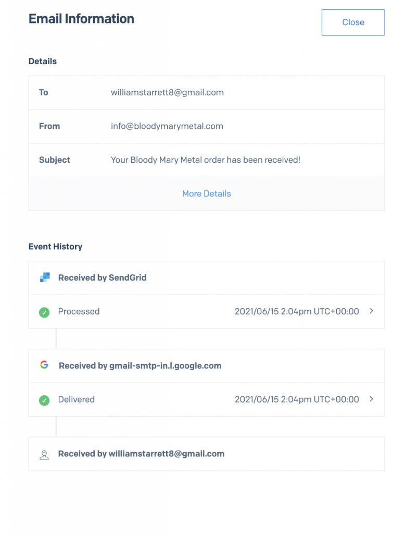The height and width of the screenshot is (534, 418).
Task: Close the Email Information panel
Action: click(353, 22)
